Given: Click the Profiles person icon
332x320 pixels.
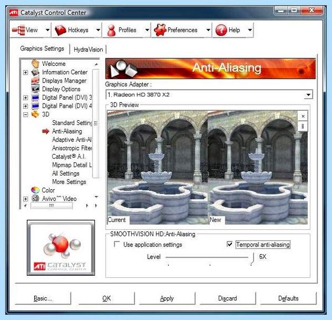Looking at the screenshot, I should (x=111, y=30).
